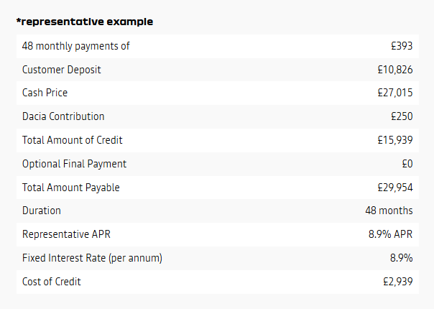Select the Cash Price label

45,93
